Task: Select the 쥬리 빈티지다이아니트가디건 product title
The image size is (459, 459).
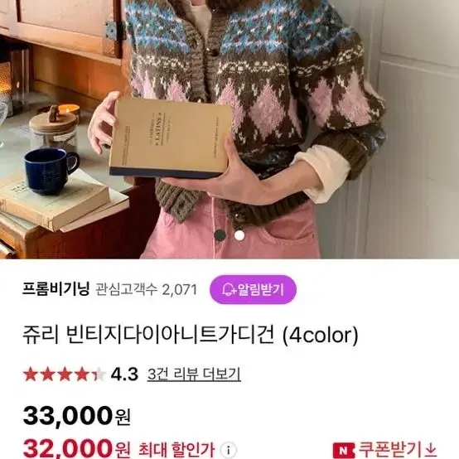Action: click(191, 335)
